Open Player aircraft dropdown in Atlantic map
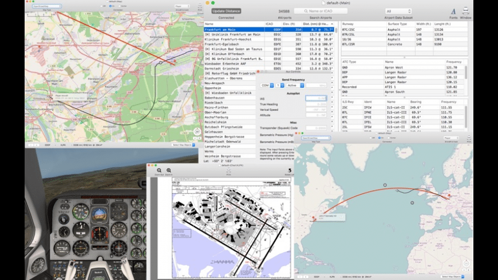Screen dimensions: 498x280 pyautogui.click(x=451, y=138)
